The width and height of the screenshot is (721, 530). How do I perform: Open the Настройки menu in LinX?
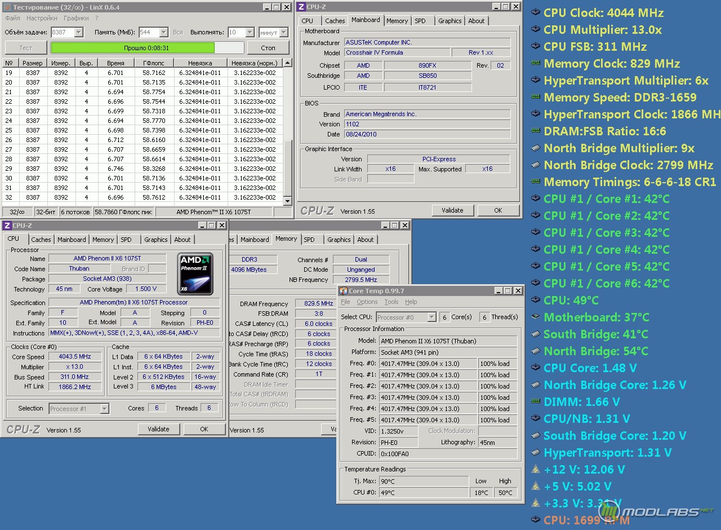pos(42,18)
